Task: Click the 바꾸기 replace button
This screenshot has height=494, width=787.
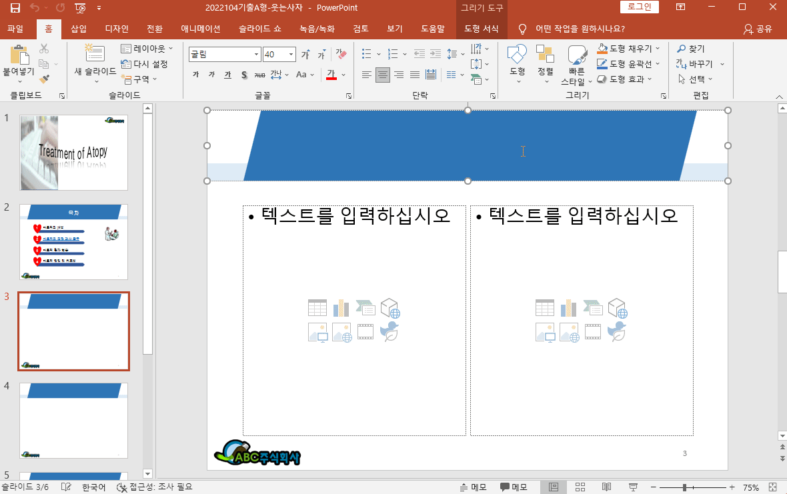Action: pos(695,64)
